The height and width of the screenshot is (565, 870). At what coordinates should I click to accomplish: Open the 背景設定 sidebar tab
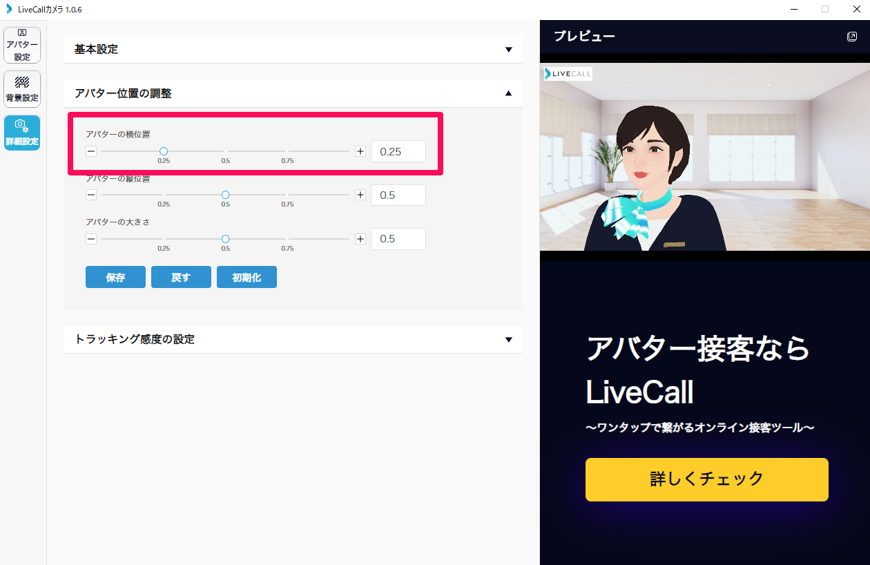(22, 89)
